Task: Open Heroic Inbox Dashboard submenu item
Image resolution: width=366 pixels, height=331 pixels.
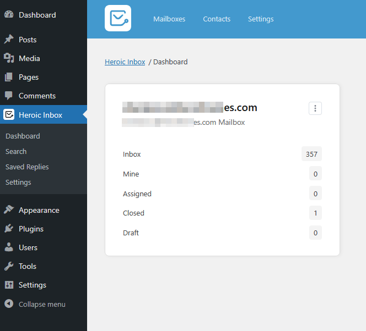Action: pos(23,136)
